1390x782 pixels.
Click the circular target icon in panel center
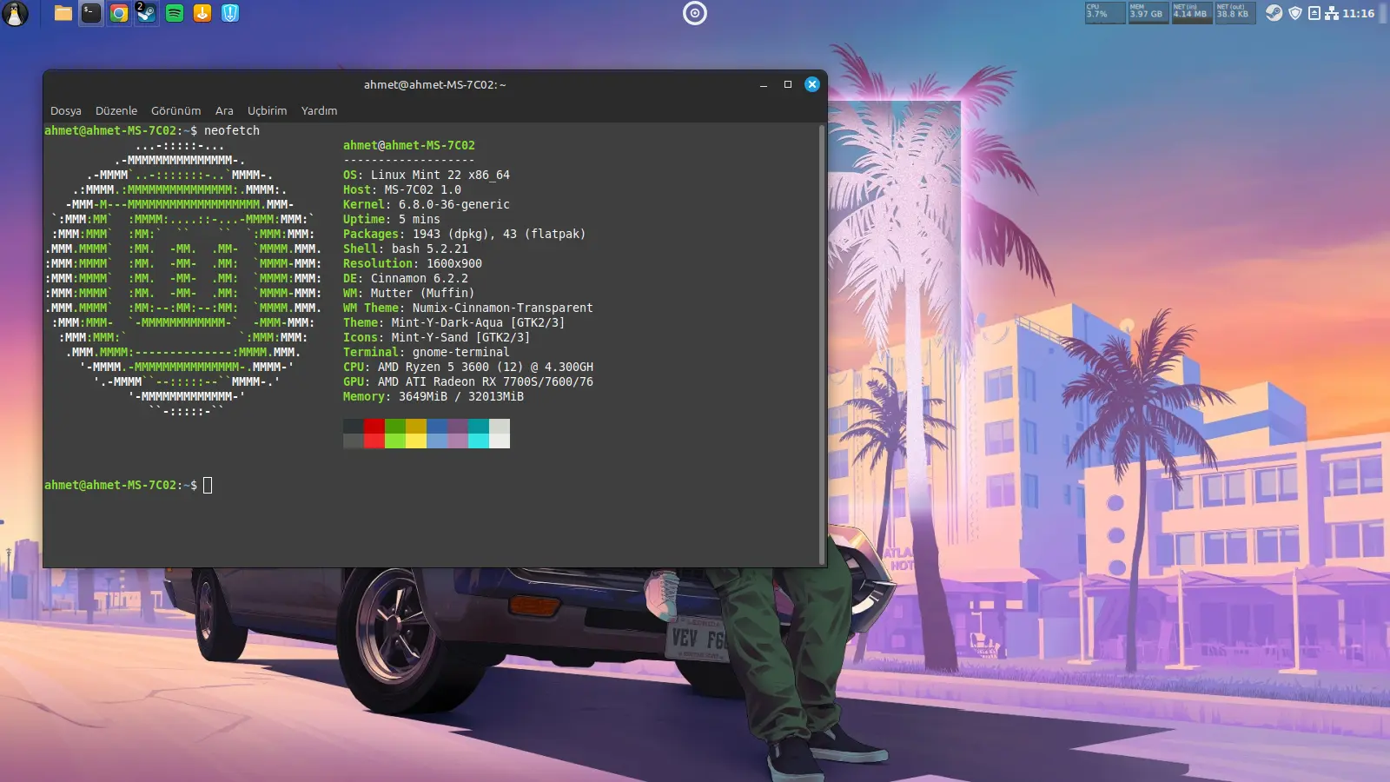[695, 13]
